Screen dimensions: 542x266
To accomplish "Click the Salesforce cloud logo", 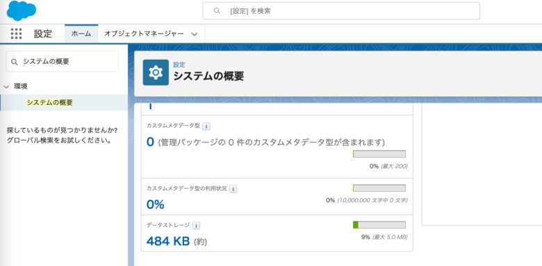I will point(22,10).
